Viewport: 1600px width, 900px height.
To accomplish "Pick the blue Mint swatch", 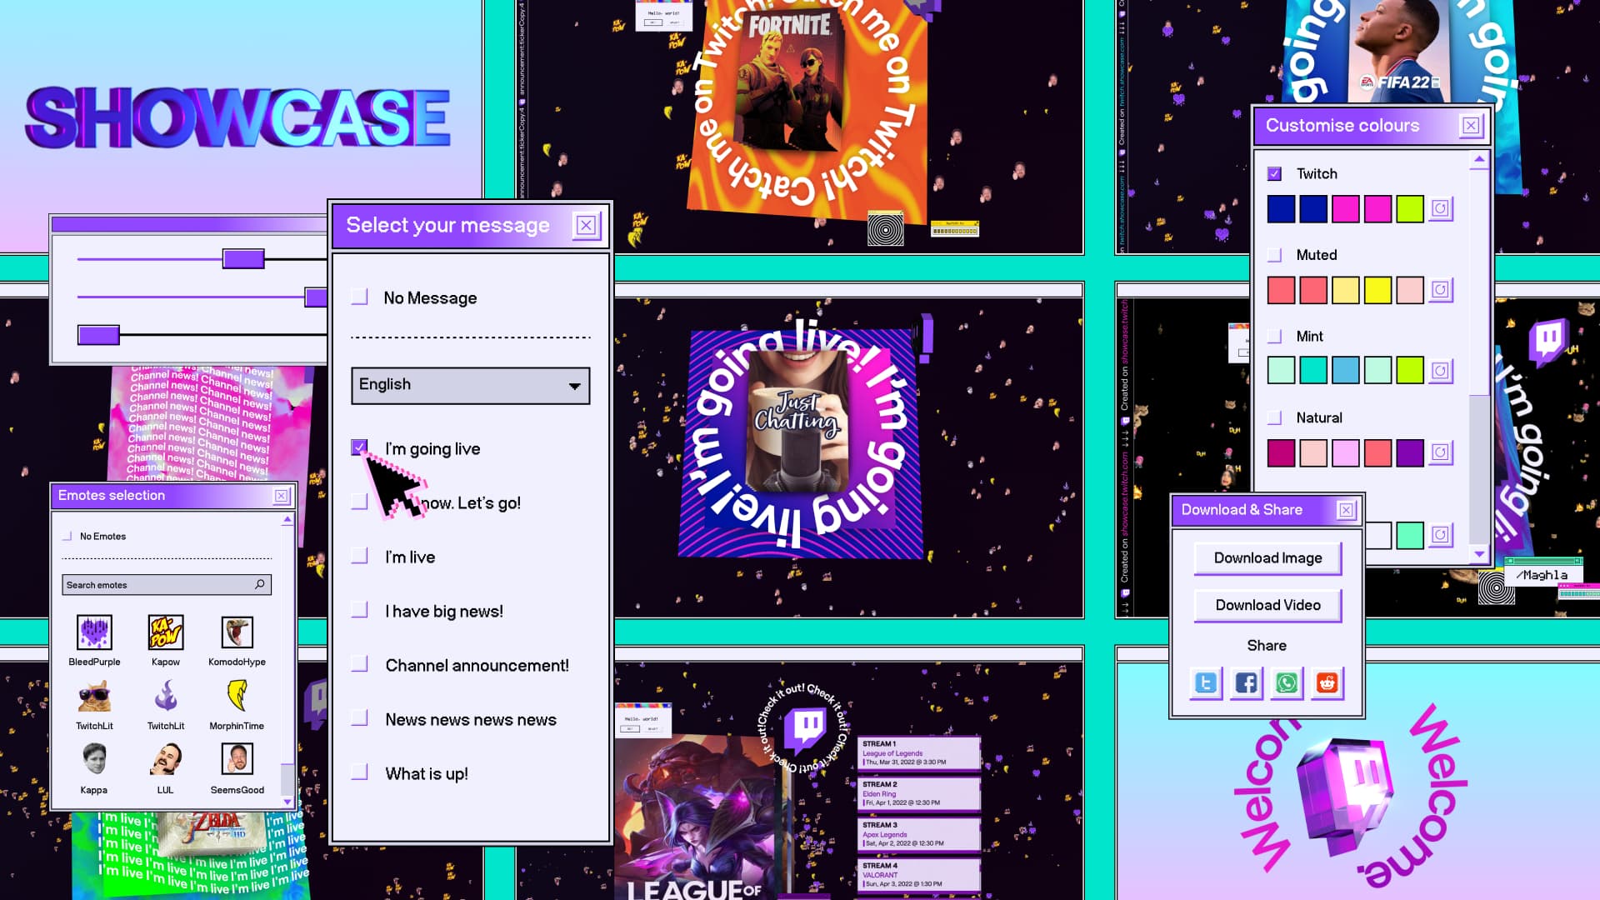I will (1345, 371).
